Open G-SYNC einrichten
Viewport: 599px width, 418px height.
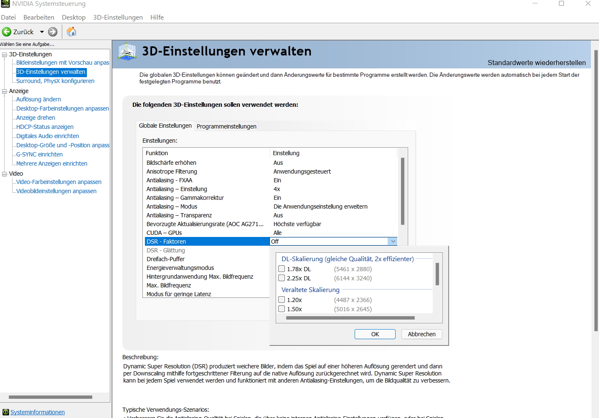coord(39,154)
